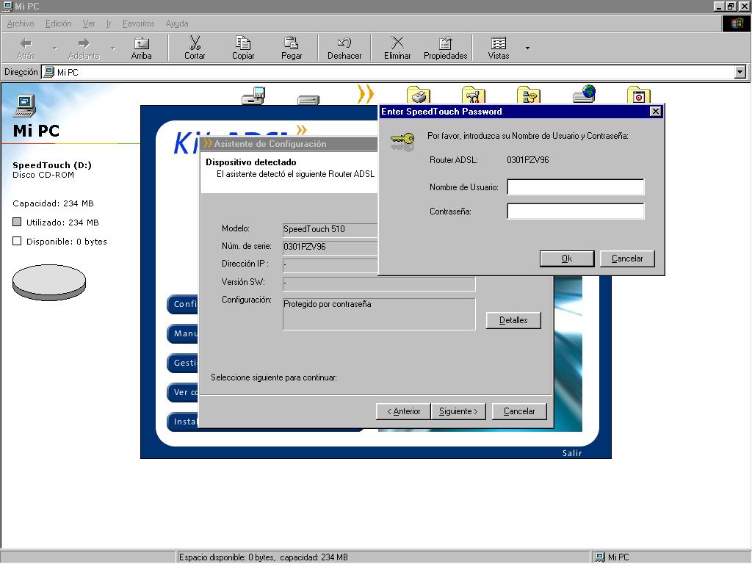Select the floppy drive icon in Mi PC
752x564 pixels.
253,95
